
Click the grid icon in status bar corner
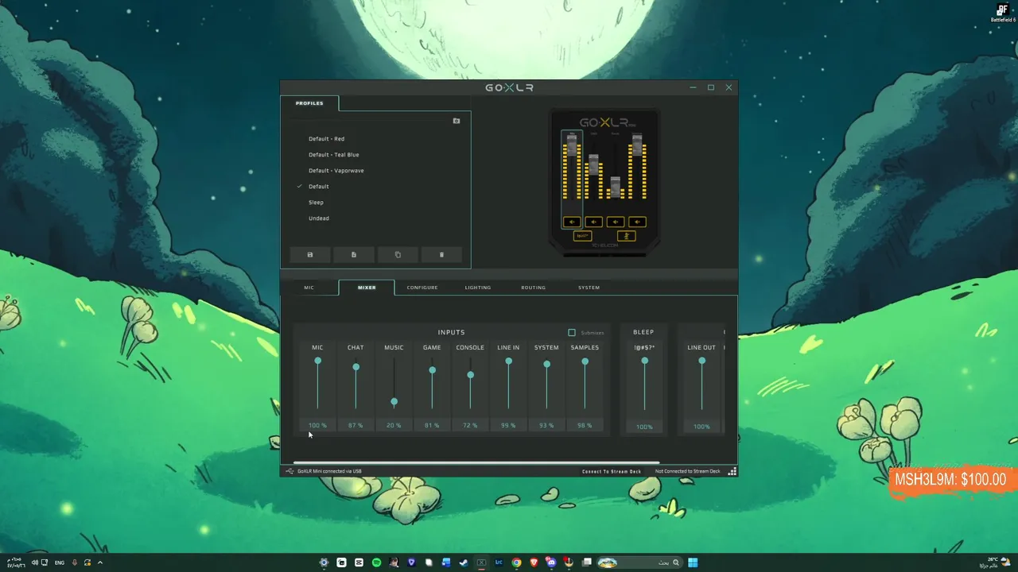tap(732, 471)
